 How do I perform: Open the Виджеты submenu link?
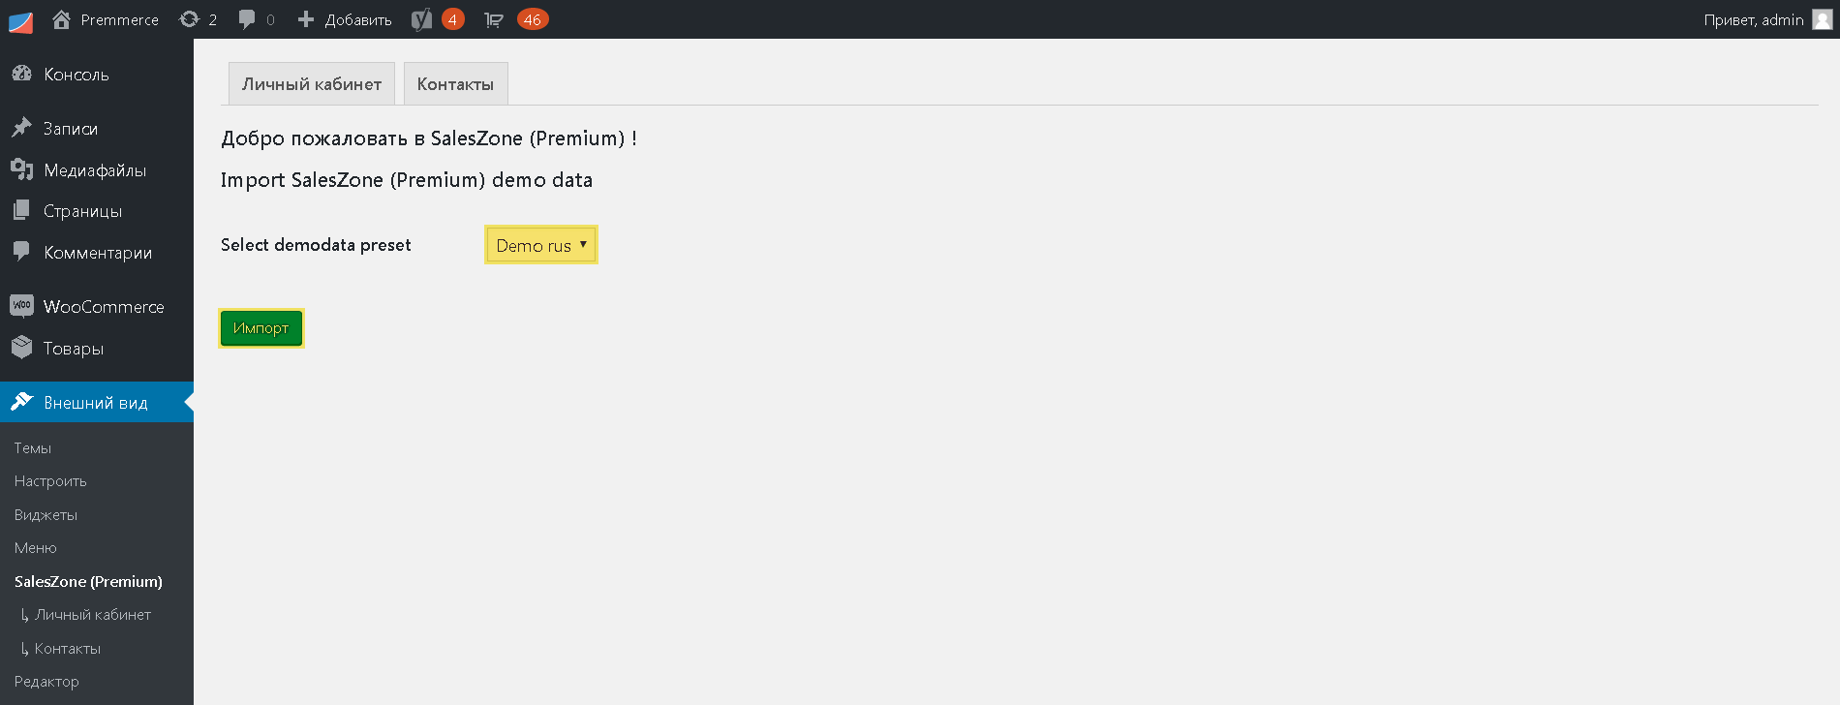(x=46, y=515)
